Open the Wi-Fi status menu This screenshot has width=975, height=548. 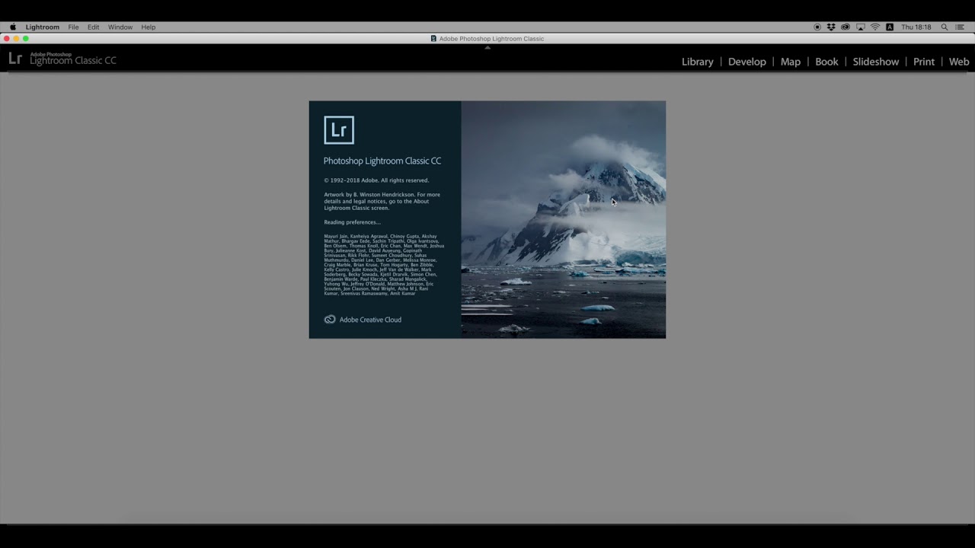(x=875, y=27)
